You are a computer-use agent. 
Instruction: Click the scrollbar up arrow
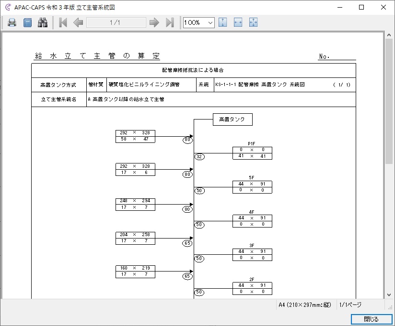pos(389,35)
